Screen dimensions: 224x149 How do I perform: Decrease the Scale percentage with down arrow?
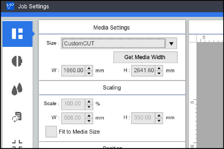coord(89,107)
